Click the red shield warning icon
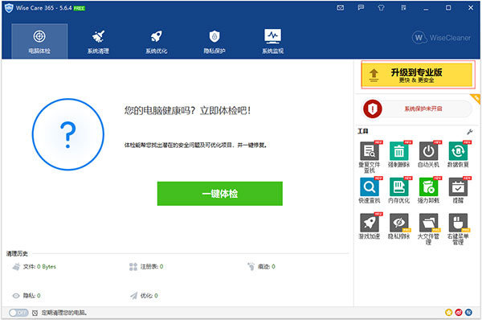 (x=373, y=109)
